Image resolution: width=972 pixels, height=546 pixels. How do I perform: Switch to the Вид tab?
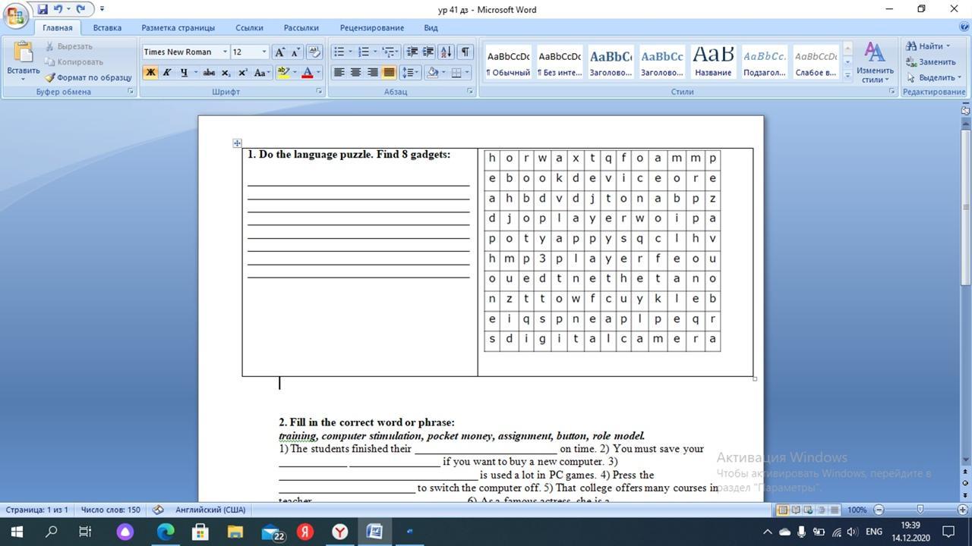click(431, 28)
